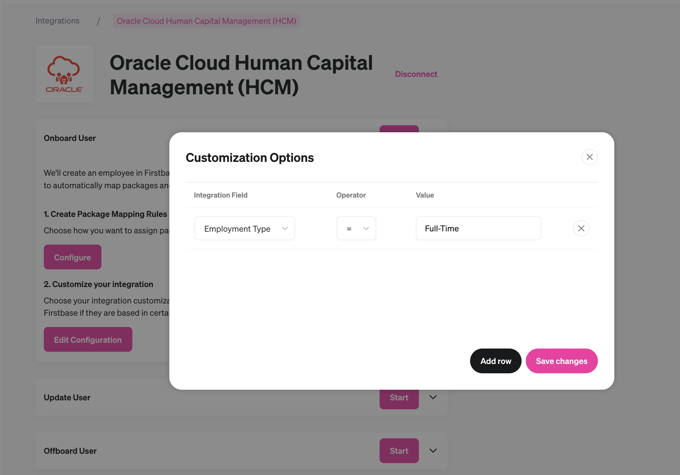Click the Customization Options dialog title
Viewport: 680px width, 475px height.
250,158
